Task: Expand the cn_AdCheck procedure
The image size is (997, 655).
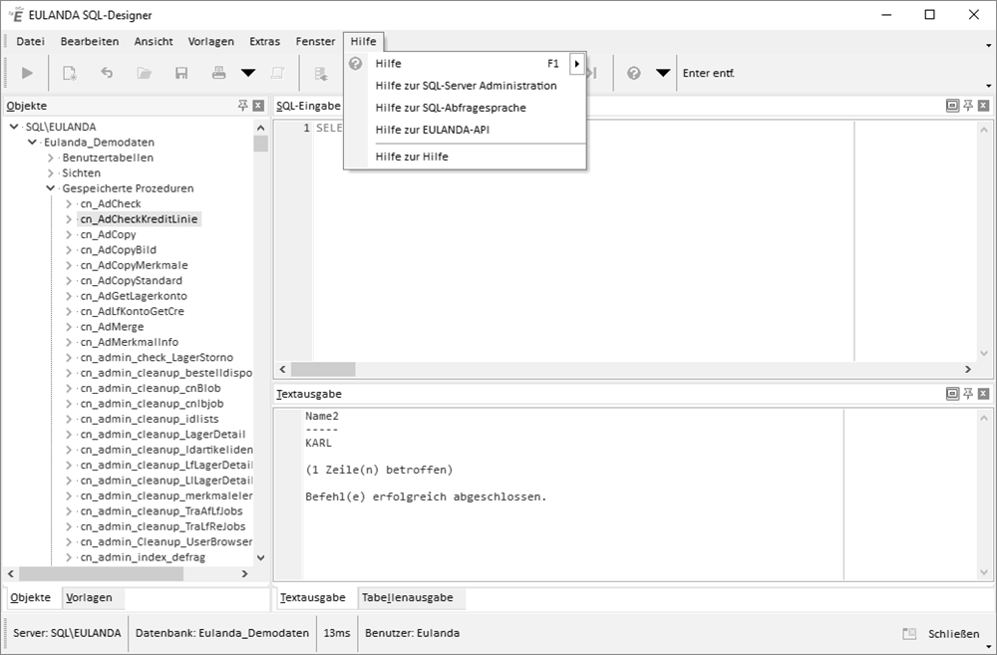Action: (69, 203)
